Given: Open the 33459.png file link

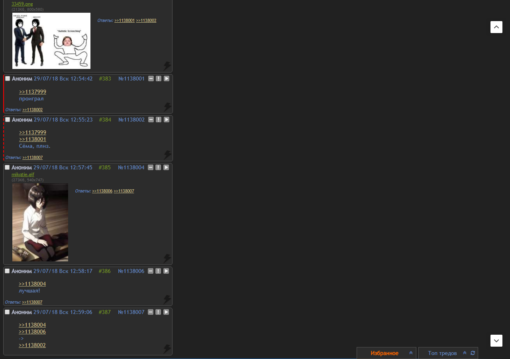Looking at the screenshot, I should (22, 4).
